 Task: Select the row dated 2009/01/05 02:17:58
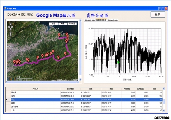84,103
